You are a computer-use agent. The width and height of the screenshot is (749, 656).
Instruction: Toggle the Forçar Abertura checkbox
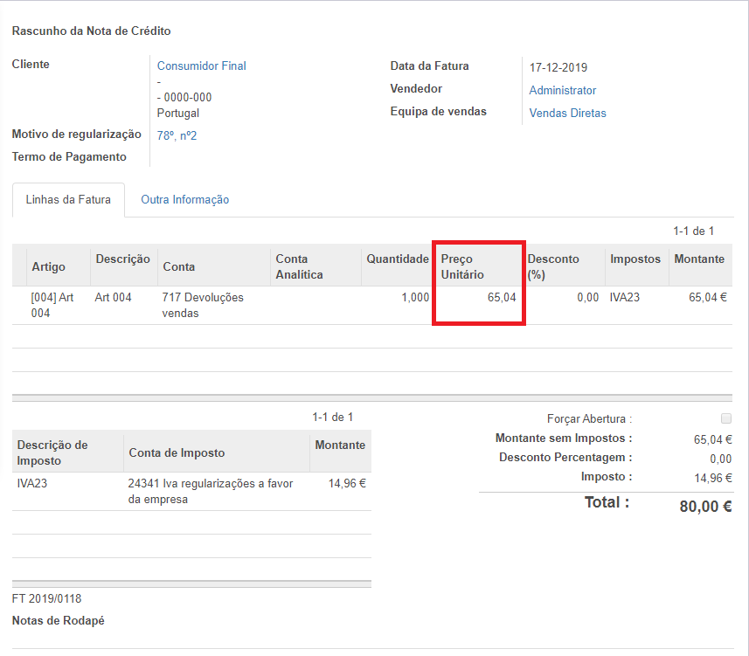(x=725, y=418)
